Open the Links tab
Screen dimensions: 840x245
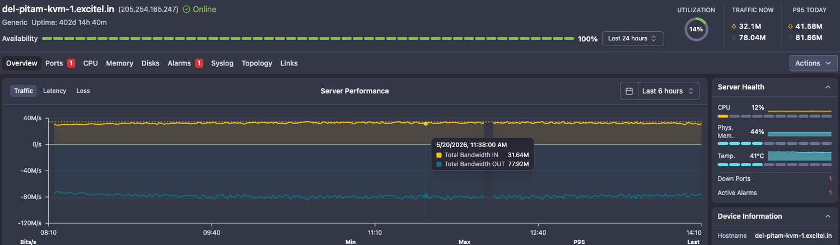coord(289,63)
